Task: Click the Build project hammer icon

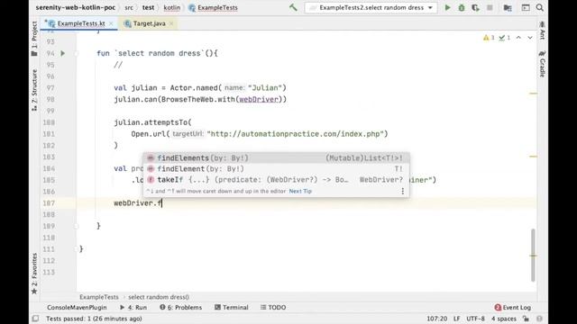Action: tap(293, 7)
